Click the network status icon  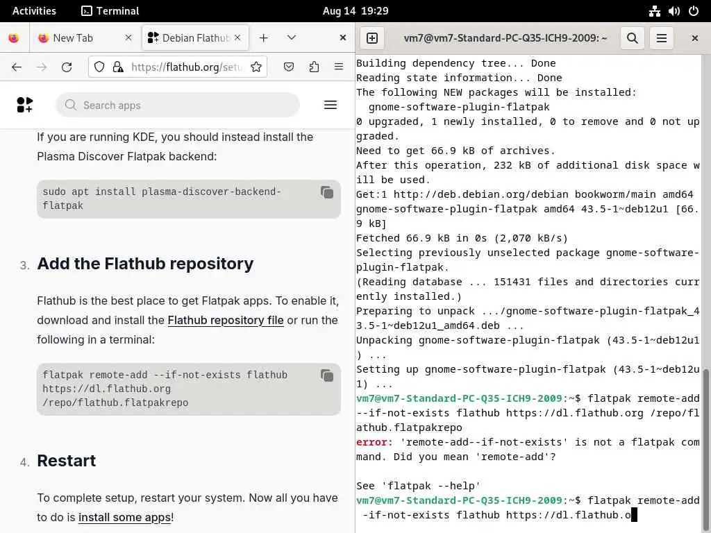pyautogui.click(x=654, y=11)
